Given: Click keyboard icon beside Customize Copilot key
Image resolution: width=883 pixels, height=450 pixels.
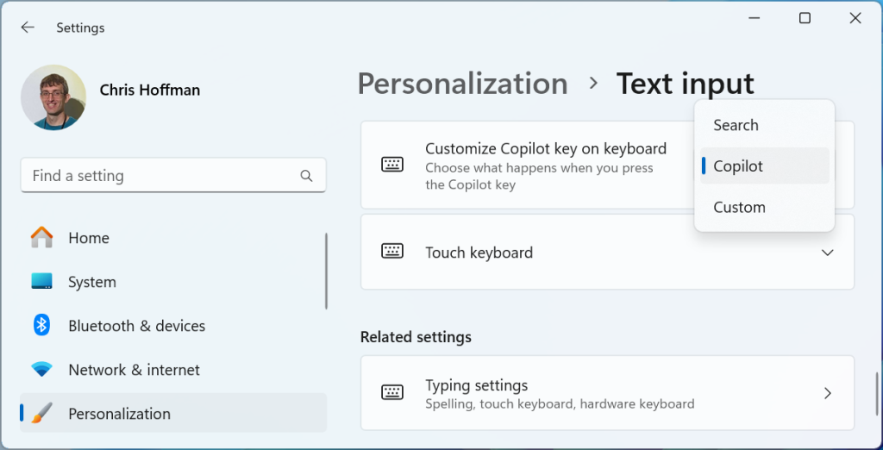Looking at the screenshot, I should coord(392,165).
